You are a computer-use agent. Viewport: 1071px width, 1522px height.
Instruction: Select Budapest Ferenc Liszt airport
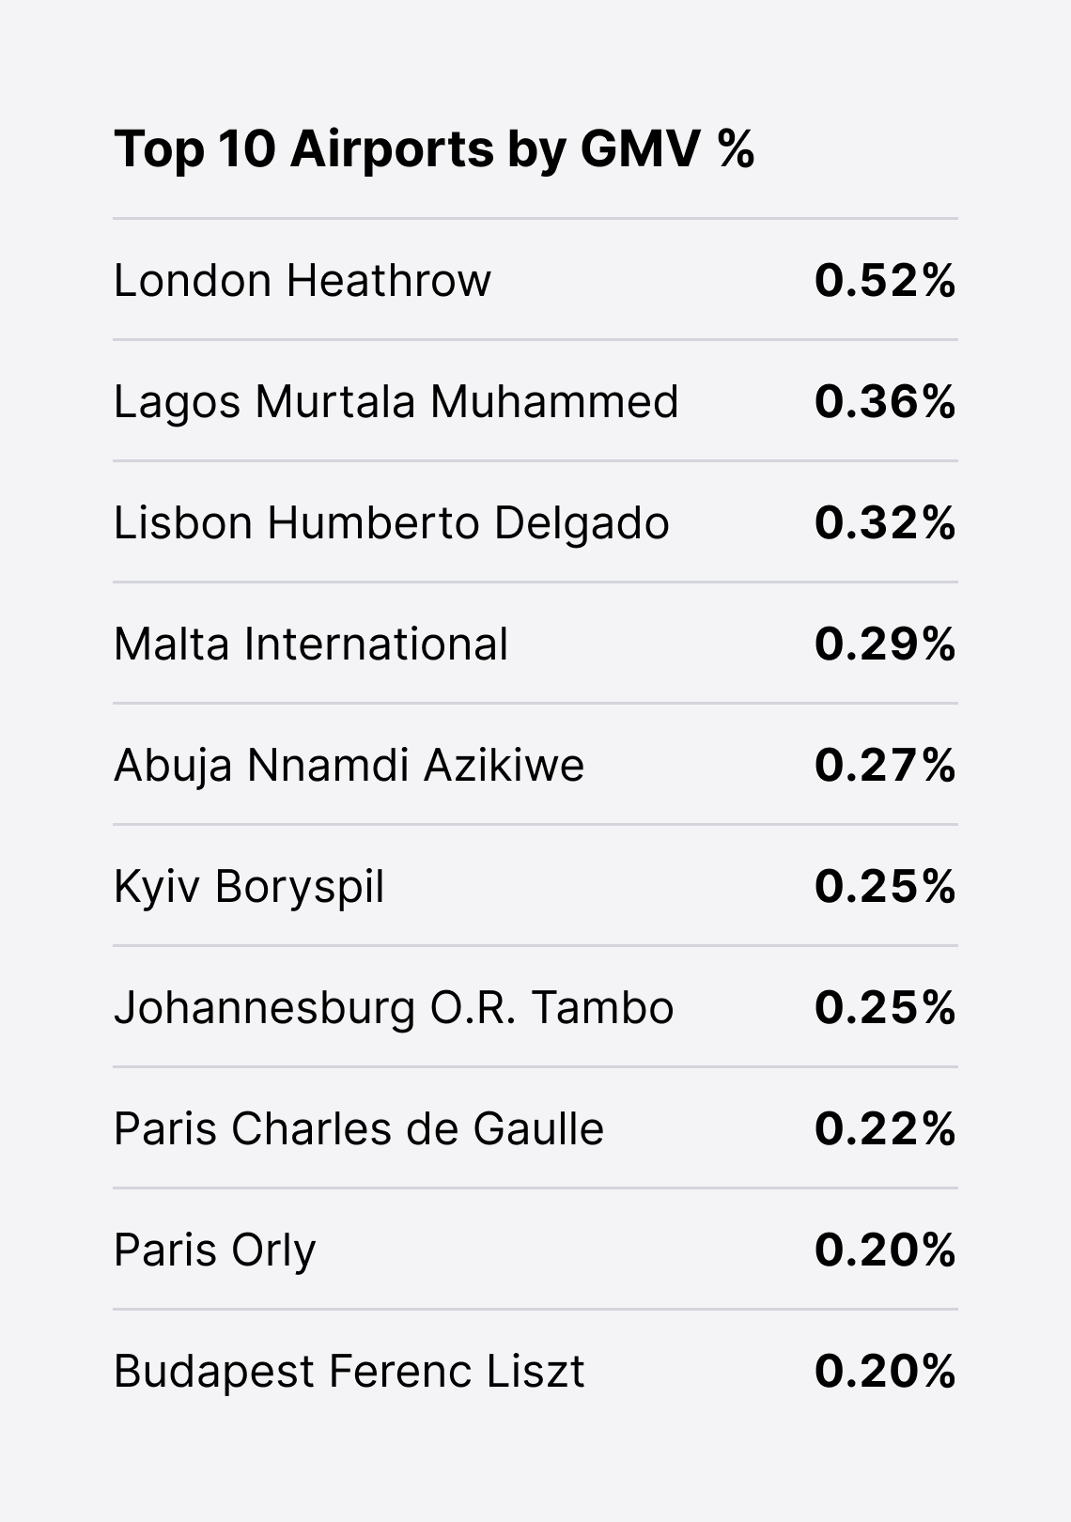pos(349,1372)
